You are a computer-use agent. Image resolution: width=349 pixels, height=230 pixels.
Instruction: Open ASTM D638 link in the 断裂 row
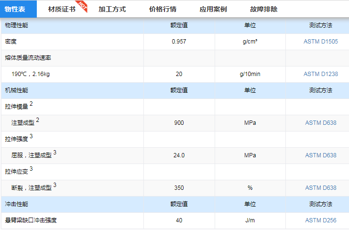(320, 188)
